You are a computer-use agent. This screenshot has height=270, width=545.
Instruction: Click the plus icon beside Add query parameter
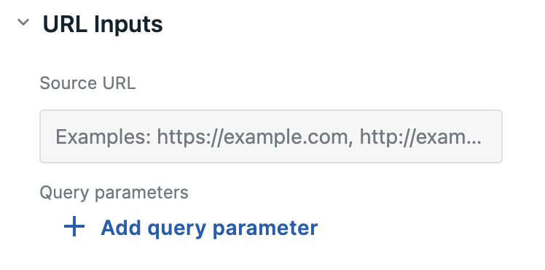74,226
